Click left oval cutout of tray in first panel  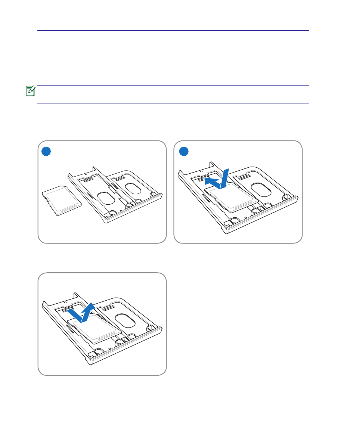106,198
